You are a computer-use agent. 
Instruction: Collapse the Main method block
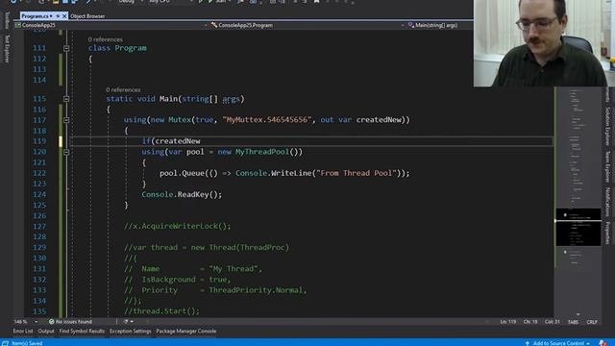point(66,99)
